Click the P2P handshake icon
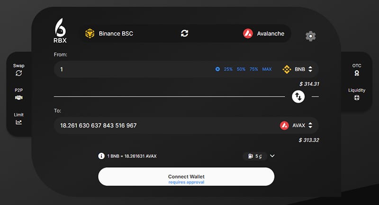379x205 pixels. [18, 98]
